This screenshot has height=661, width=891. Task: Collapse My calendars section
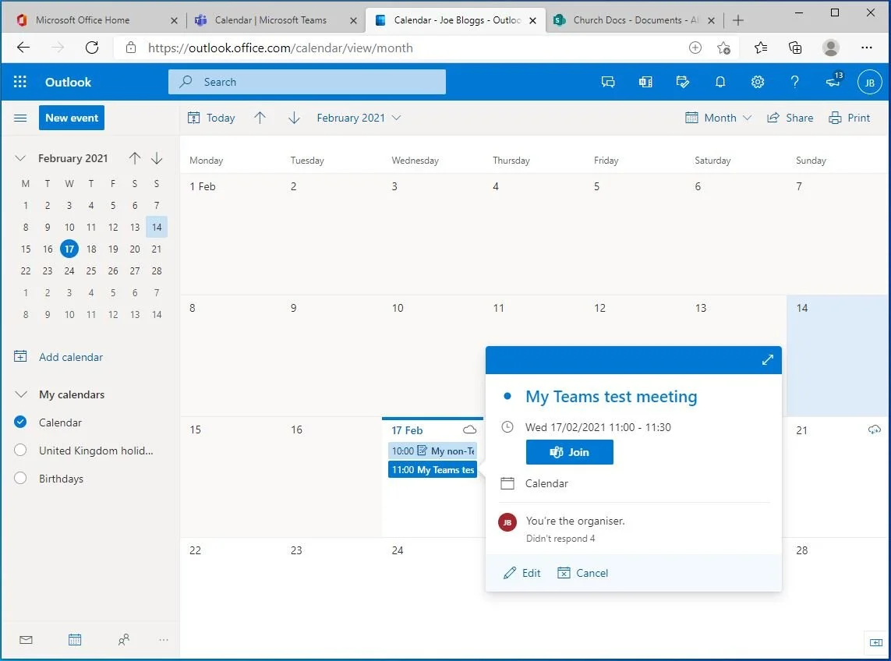(21, 394)
